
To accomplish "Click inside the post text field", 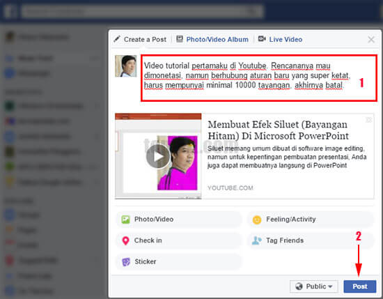I will 259,78.
